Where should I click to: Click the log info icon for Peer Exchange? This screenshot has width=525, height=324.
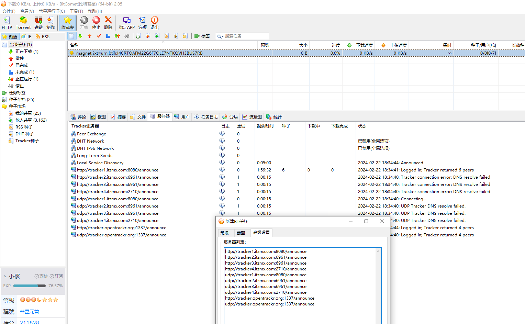click(x=222, y=133)
